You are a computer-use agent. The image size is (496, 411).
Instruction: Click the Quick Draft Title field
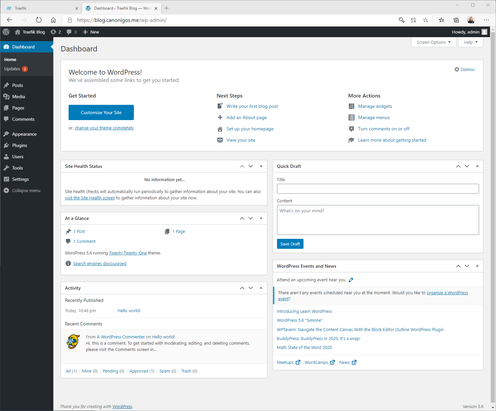(377, 188)
